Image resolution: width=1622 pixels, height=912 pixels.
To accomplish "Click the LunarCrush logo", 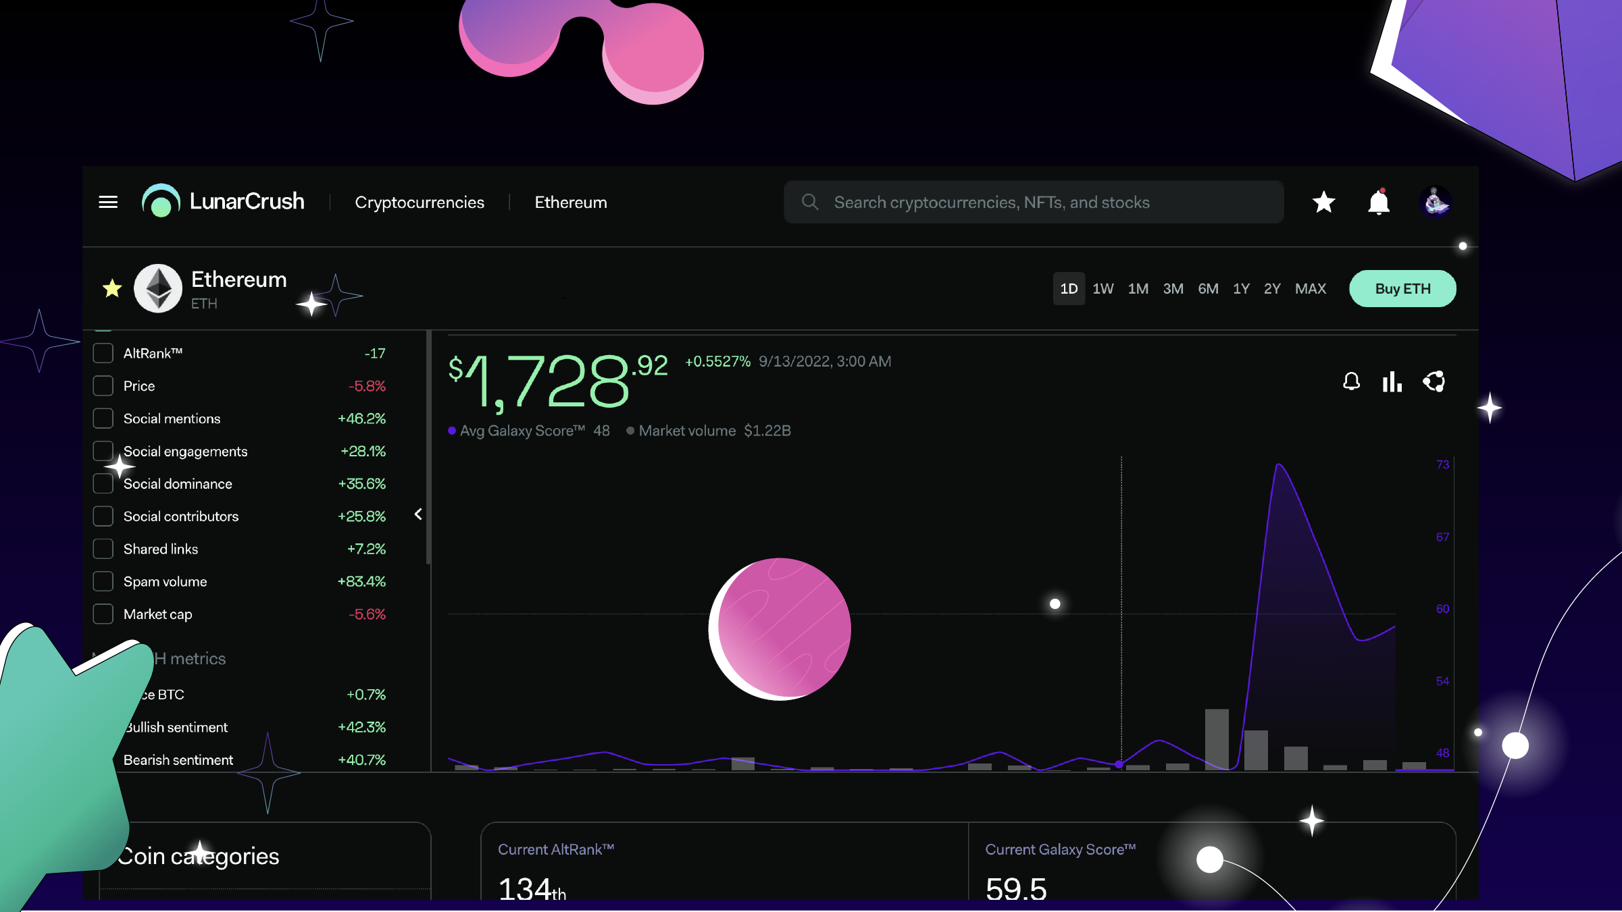I will 223,201.
